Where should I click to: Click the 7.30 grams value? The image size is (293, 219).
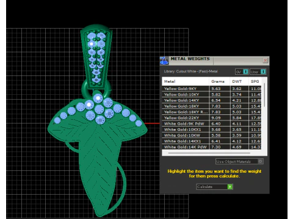click(216, 147)
